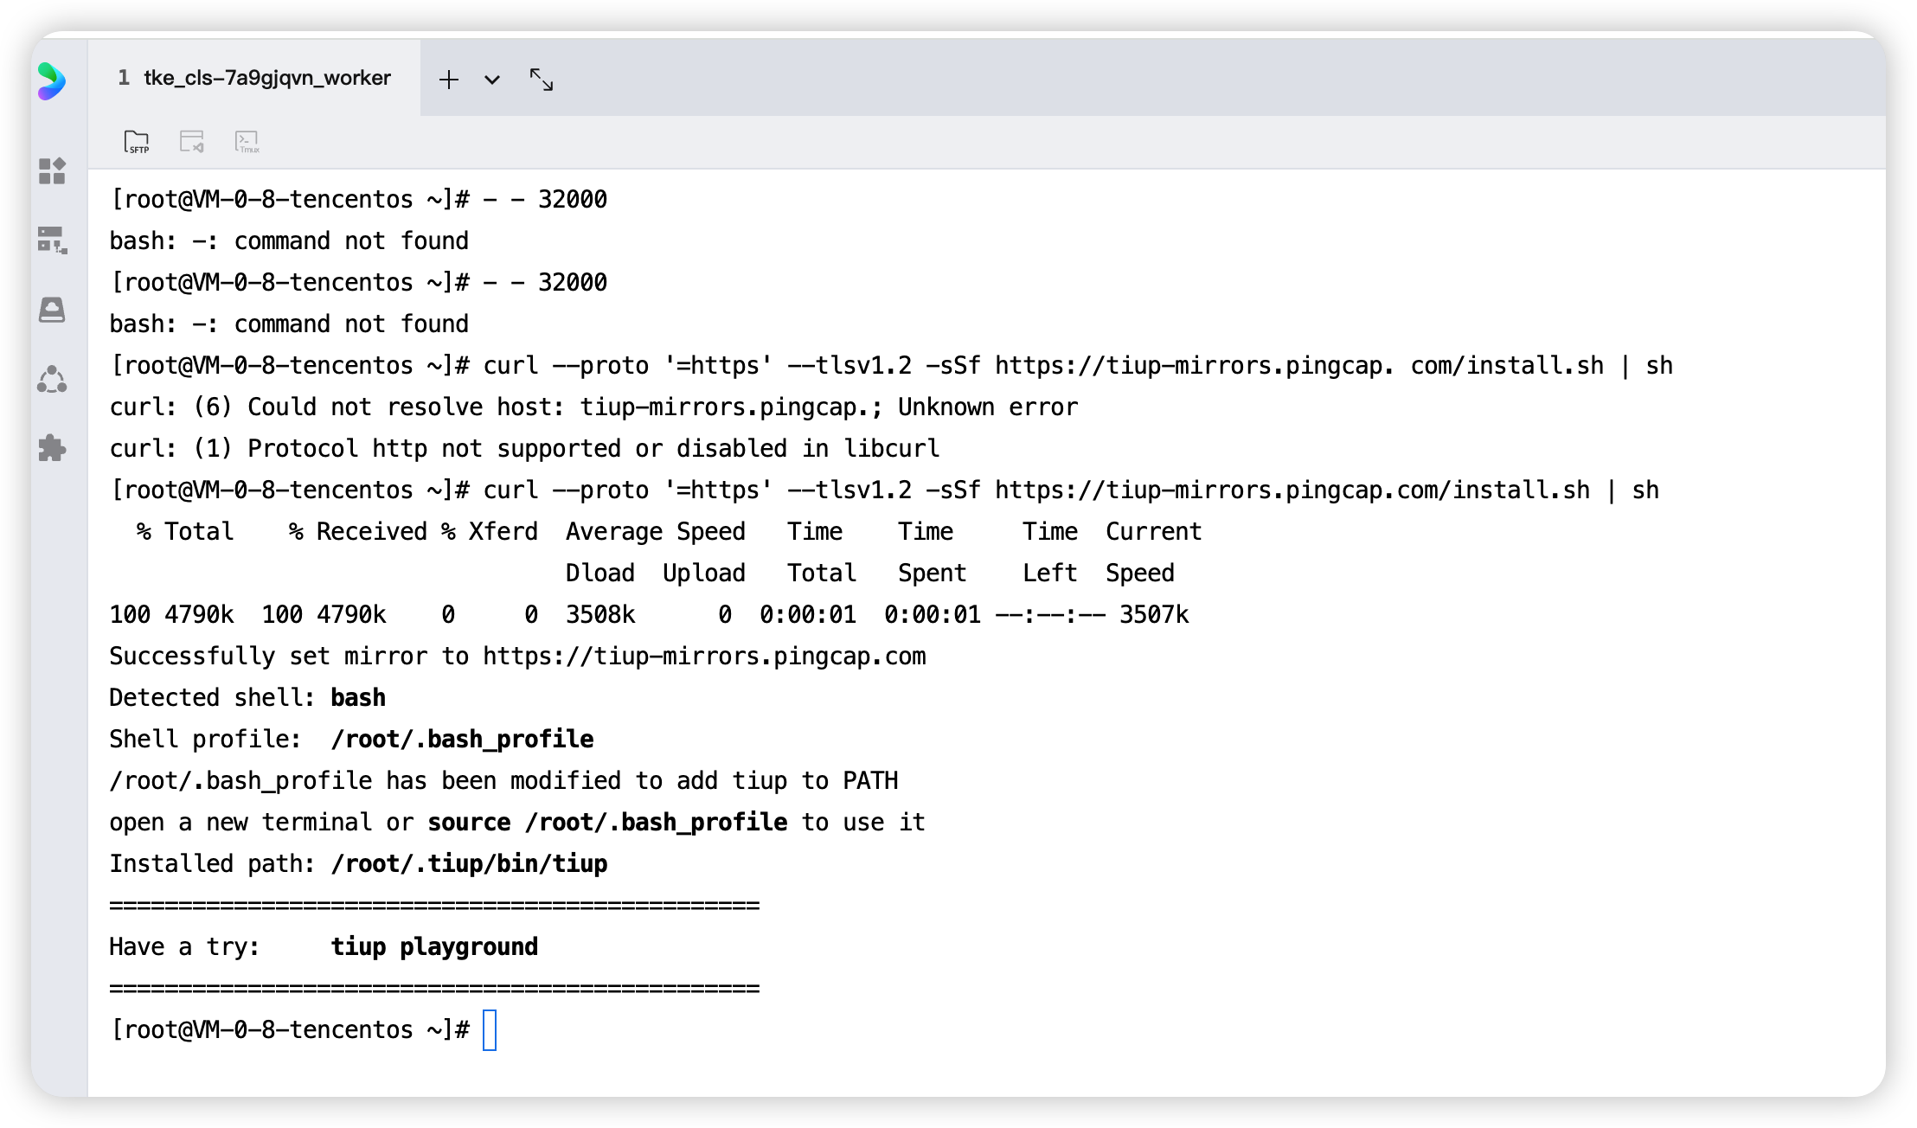The height and width of the screenshot is (1128, 1917).
Task: Click the cloud disk sidebar icon
Action: tap(52, 310)
